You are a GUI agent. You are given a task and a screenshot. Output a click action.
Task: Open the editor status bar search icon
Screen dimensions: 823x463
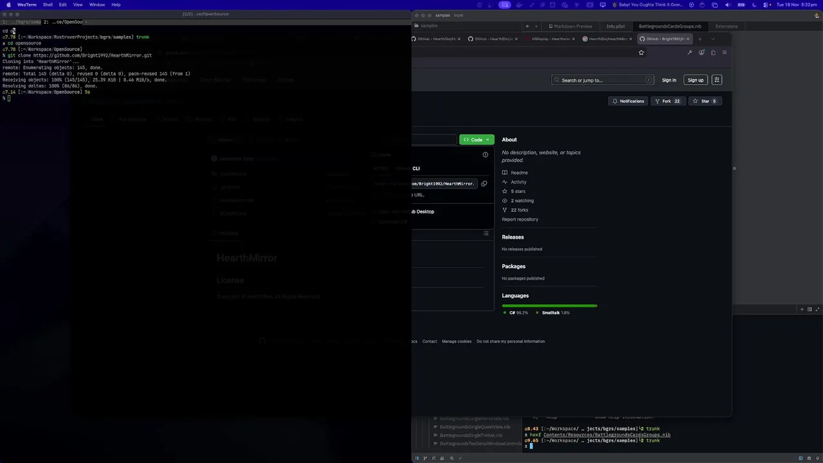[x=451, y=458]
